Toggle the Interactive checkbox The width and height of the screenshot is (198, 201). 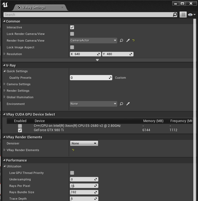72,27
